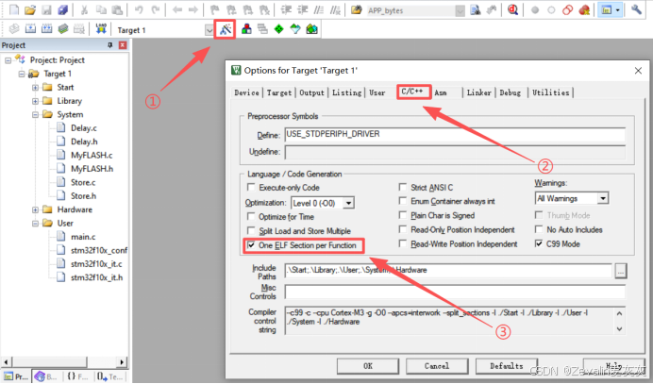Tick the Optimize for Time checkbox
The height and width of the screenshot is (384, 653).
251,216
